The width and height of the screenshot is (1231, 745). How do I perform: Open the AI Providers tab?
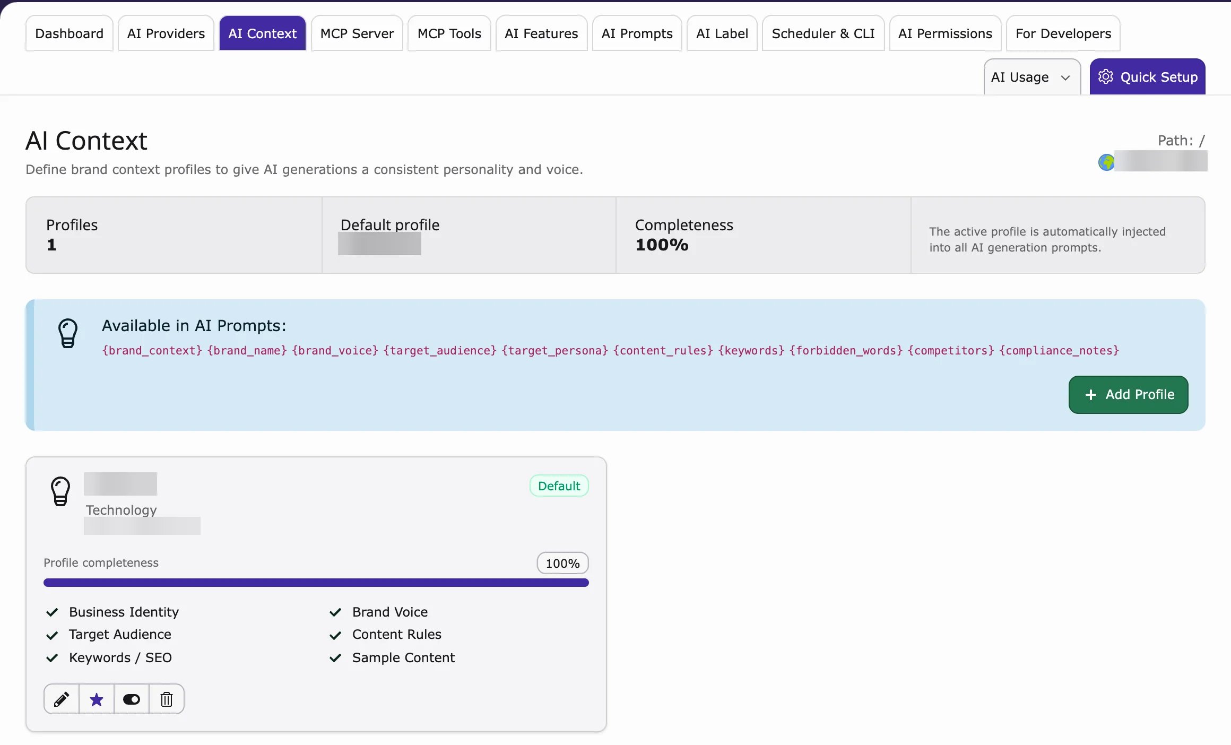(x=166, y=33)
